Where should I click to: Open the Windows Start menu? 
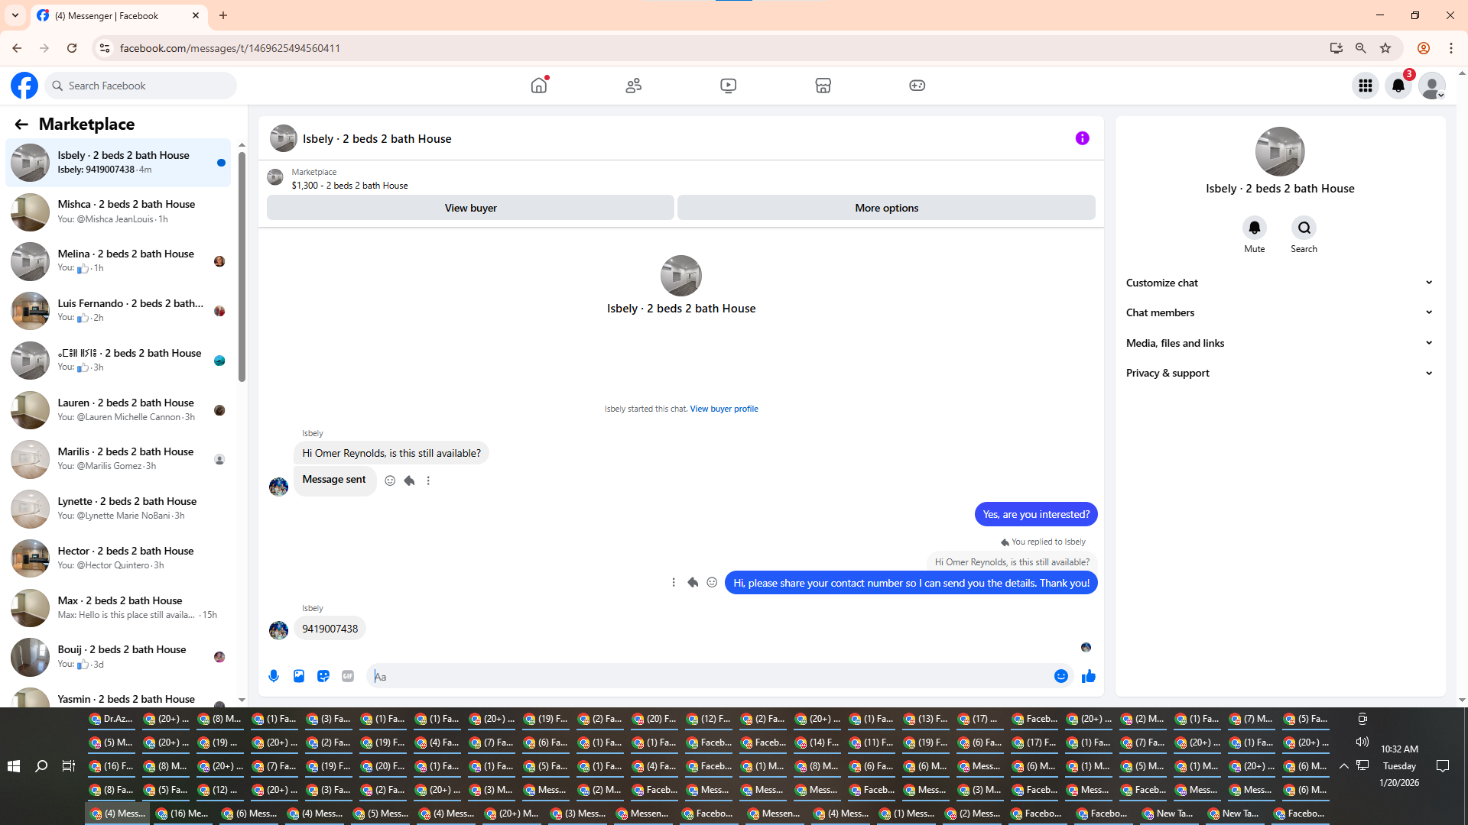tap(14, 765)
